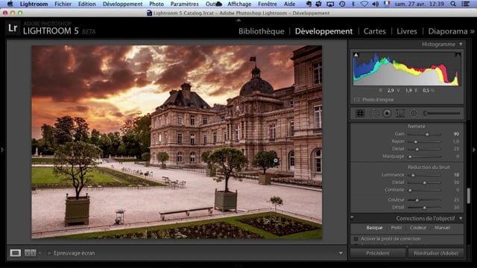Open Notification Center list icon
The width and height of the screenshot is (477, 268).
click(x=465, y=4)
